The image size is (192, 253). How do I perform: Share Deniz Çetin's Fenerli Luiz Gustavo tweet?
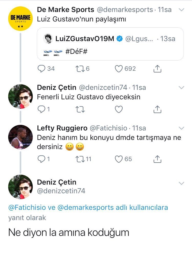pyautogui.click(x=157, y=109)
